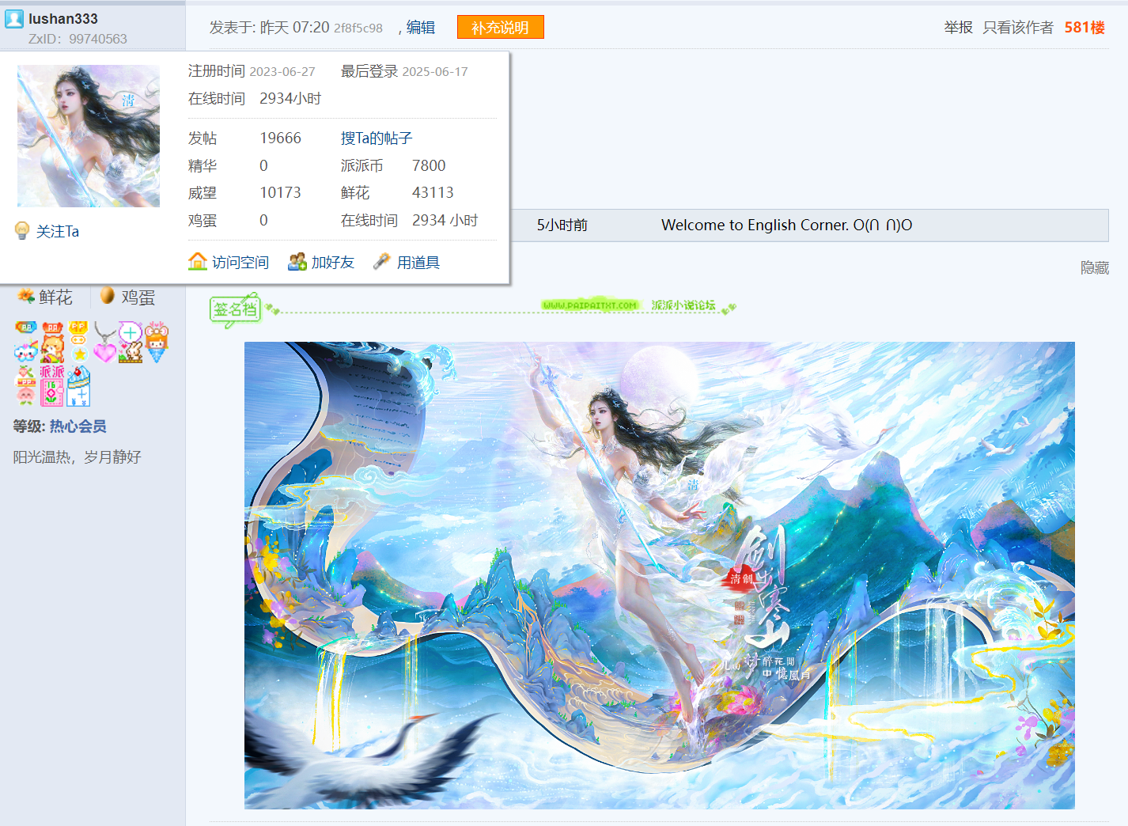Follow the user via 关注Ta
1128x826 pixels.
[58, 231]
